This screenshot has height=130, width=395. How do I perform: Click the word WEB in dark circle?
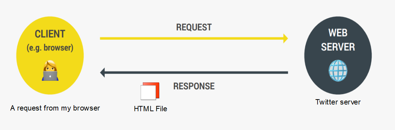(338, 33)
